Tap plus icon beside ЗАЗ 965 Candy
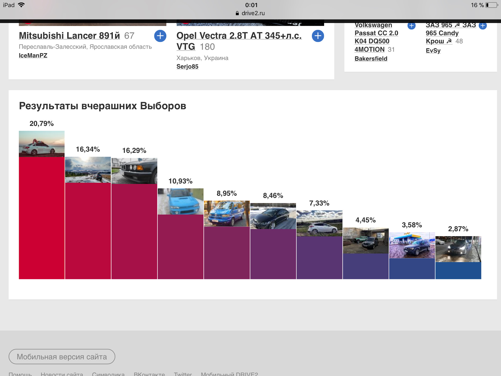Image resolution: width=501 pixels, height=376 pixels. pyautogui.click(x=483, y=26)
